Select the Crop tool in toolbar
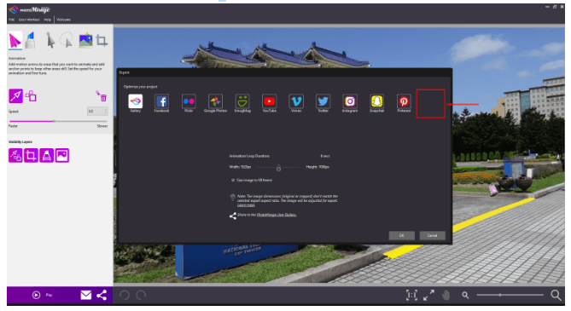This screenshot has height=311, width=571. (102, 40)
